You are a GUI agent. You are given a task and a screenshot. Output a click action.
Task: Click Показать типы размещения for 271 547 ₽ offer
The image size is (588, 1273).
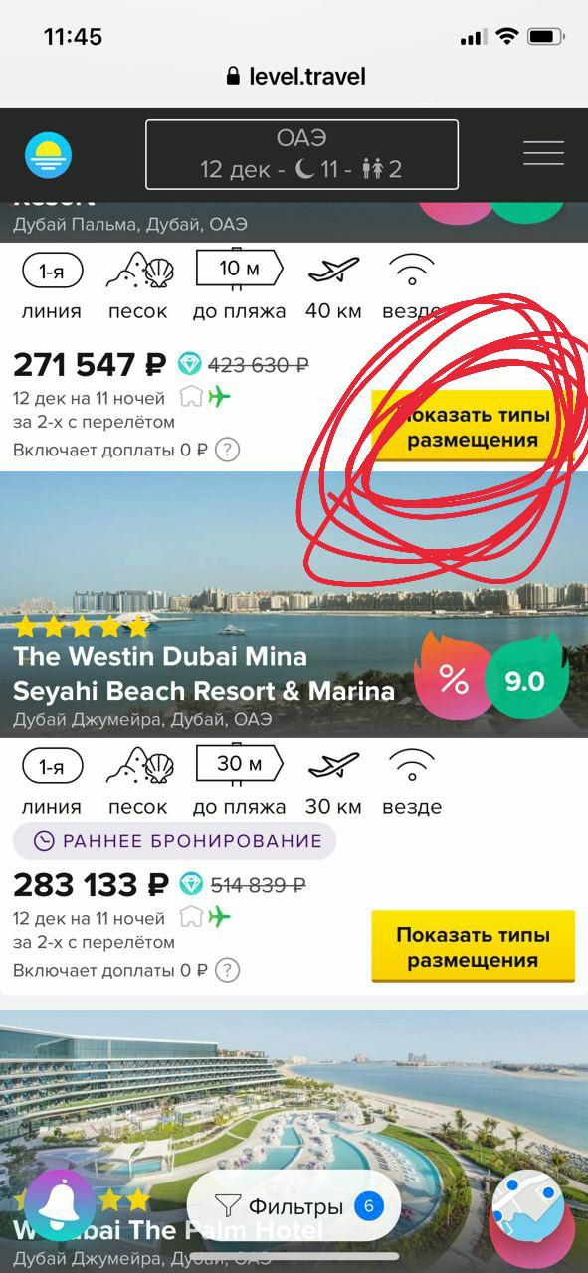[473, 427]
